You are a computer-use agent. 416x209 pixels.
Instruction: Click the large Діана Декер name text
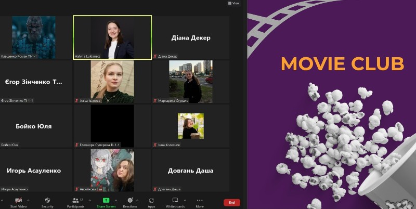pyautogui.click(x=191, y=37)
